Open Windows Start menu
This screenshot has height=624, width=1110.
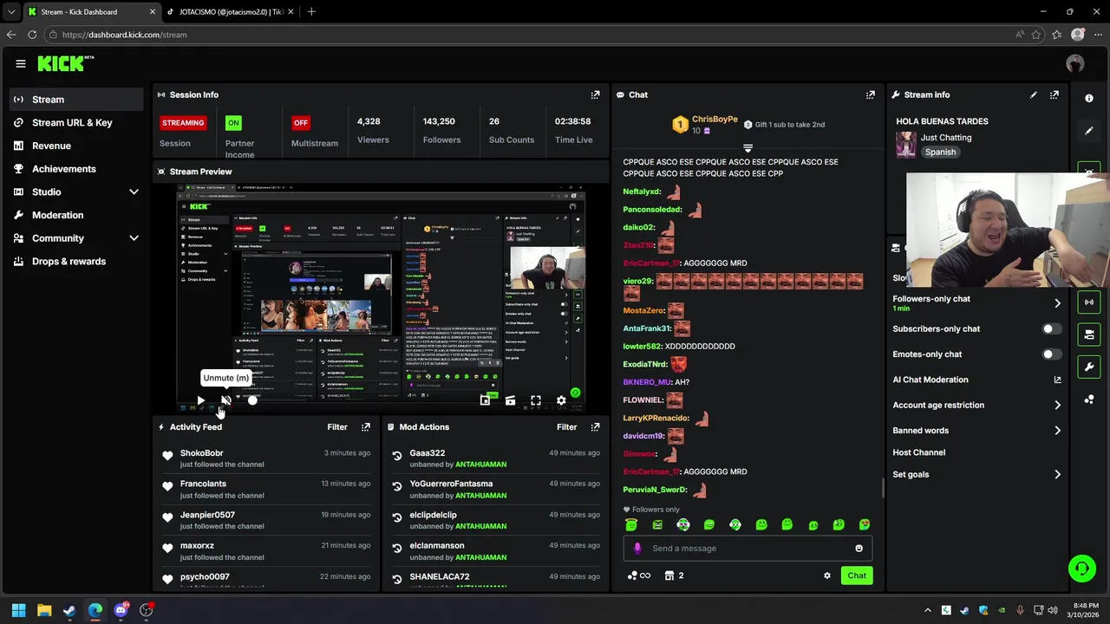pyautogui.click(x=18, y=610)
